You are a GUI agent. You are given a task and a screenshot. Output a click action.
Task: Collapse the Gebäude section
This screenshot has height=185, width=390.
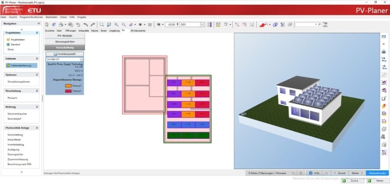point(37,57)
